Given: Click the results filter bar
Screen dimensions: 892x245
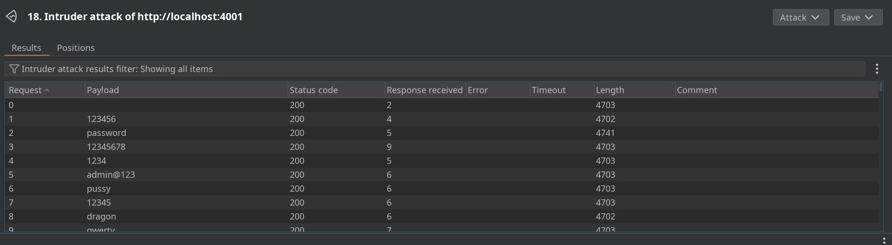Looking at the screenshot, I should click(x=434, y=69).
